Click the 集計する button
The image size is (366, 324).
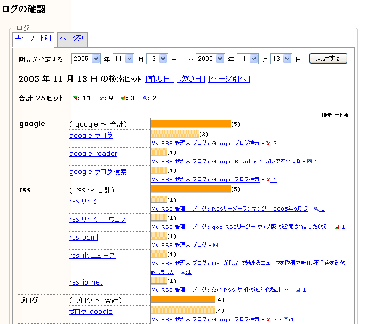click(x=328, y=58)
